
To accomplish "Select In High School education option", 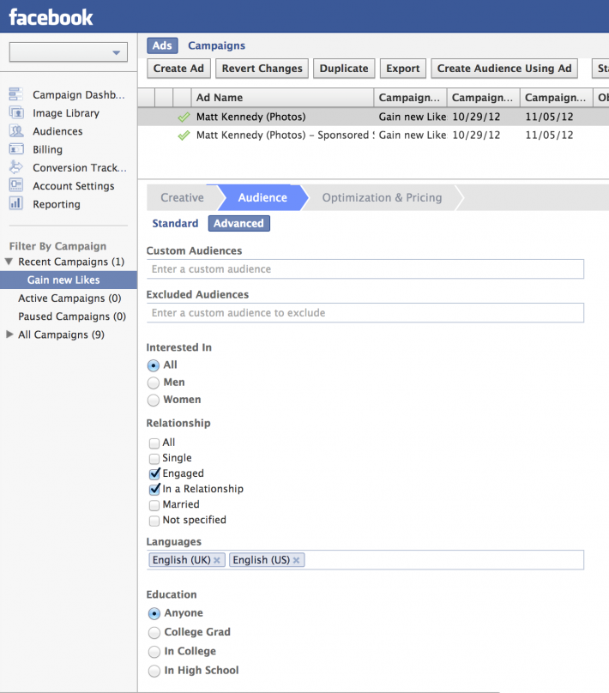I will tap(154, 671).
